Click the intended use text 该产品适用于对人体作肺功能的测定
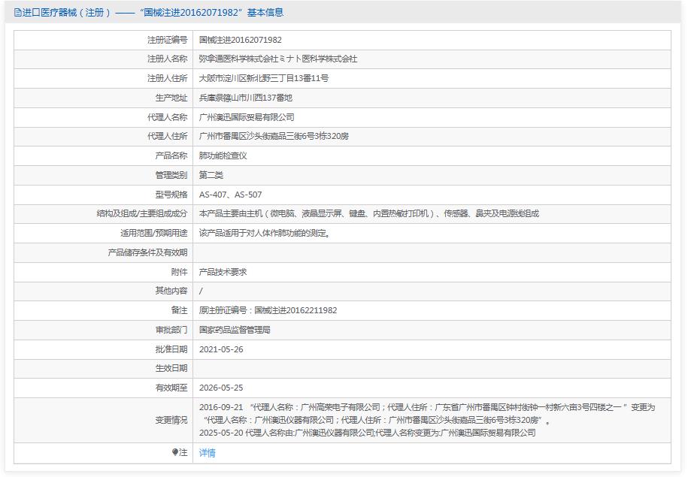 [264, 233]
